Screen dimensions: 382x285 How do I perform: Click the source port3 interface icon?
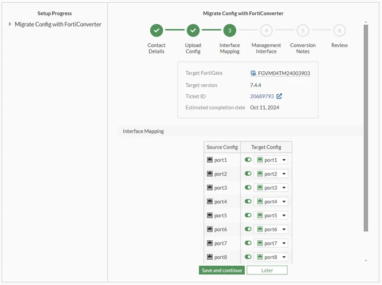pos(210,187)
